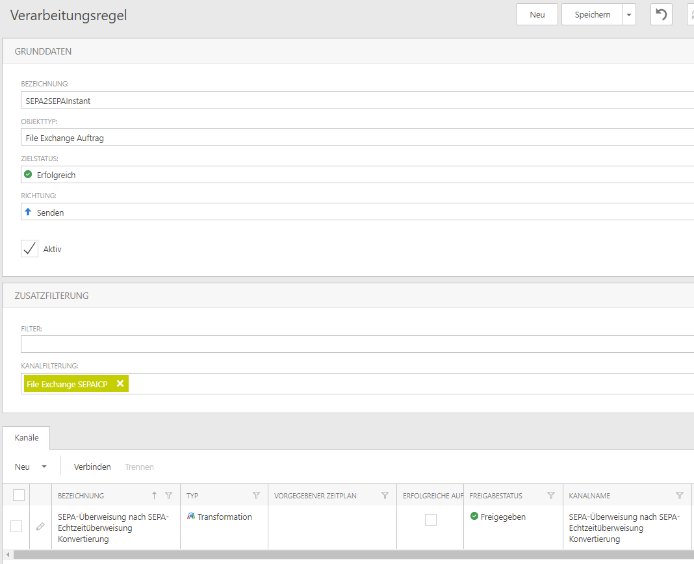Click filter icon in Kanalname column
Viewport: 694px width, 564px height.
point(680,496)
